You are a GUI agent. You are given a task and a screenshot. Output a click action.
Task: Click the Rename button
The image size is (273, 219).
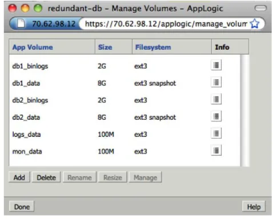pos(79,177)
